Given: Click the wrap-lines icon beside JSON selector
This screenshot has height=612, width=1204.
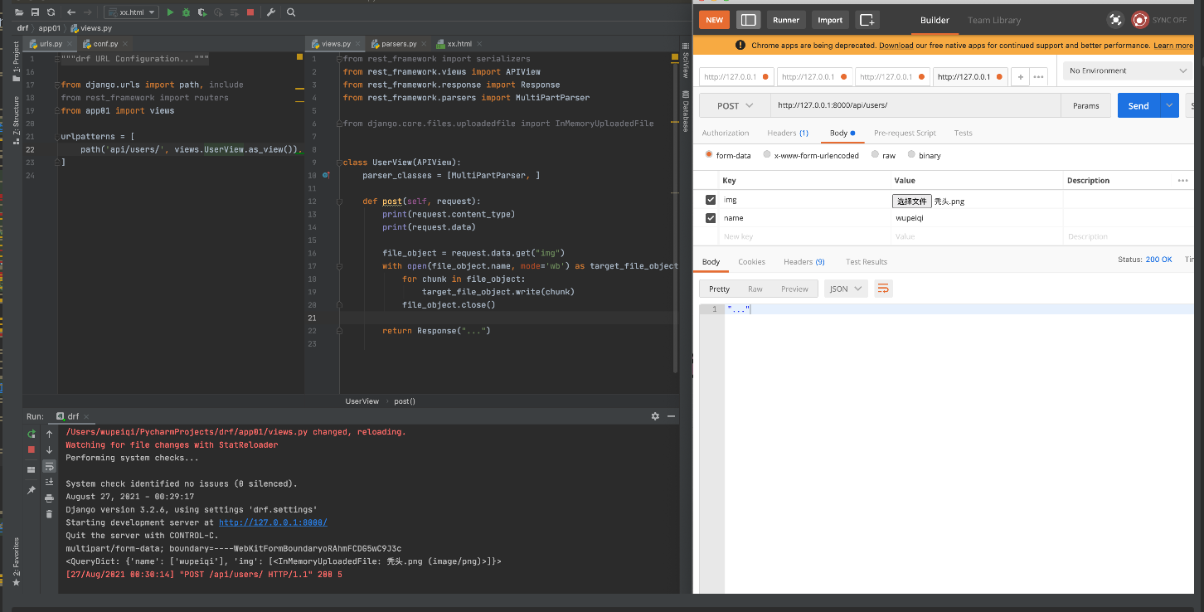Looking at the screenshot, I should click(x=883, y=289).
